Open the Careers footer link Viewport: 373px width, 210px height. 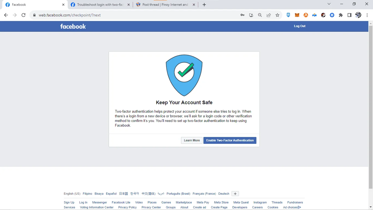click(257, 207)
